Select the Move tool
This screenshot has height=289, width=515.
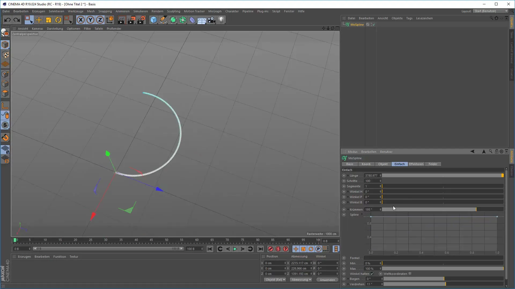(39, 20)
